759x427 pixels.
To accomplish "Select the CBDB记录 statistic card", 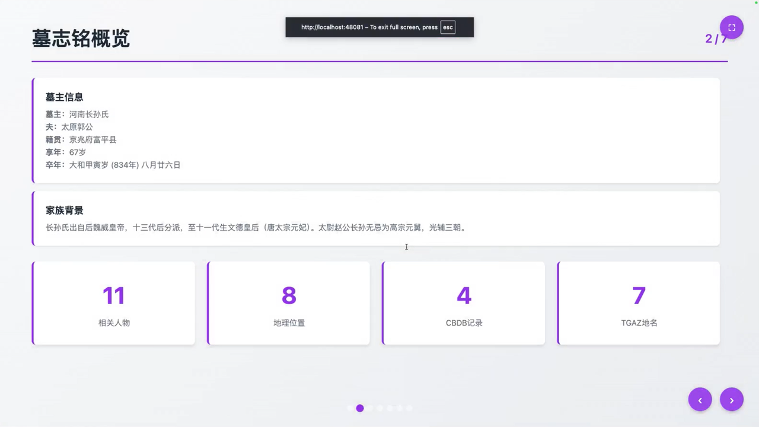I will [x=464, y=302].
